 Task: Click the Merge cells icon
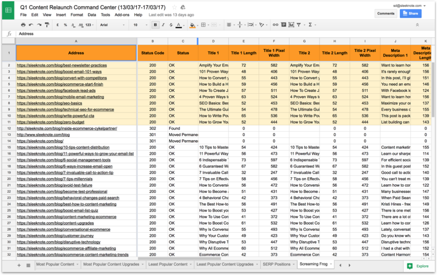coord(215,25)
